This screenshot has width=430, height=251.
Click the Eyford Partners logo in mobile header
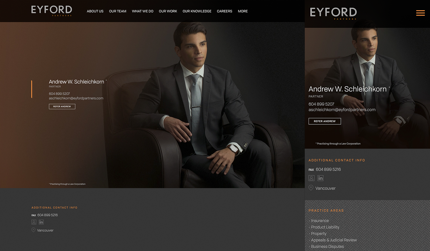click(333, 13)
